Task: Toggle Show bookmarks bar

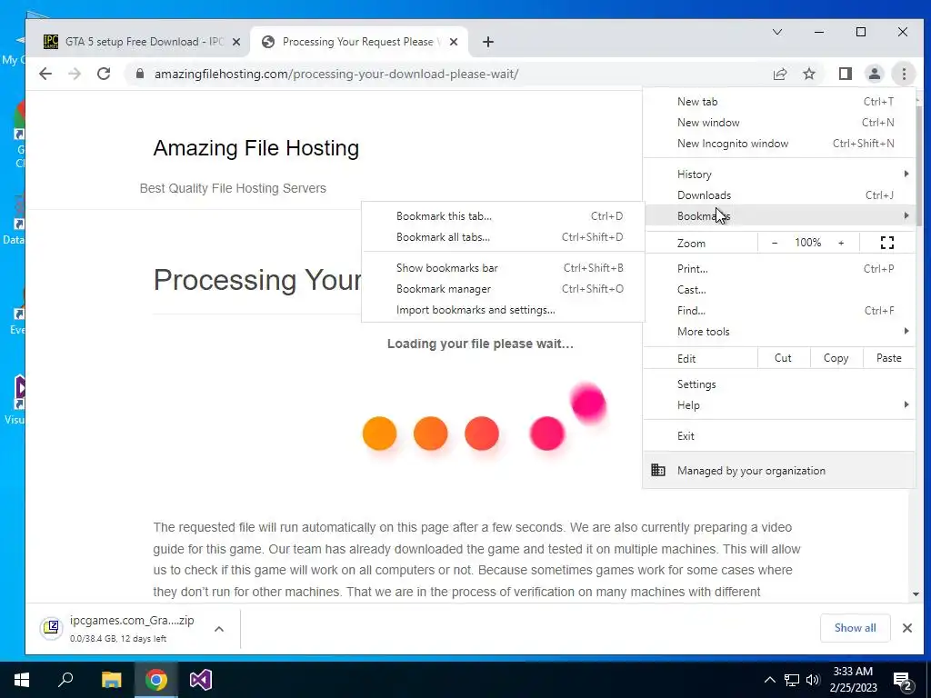Action: (x=503, y=268)
